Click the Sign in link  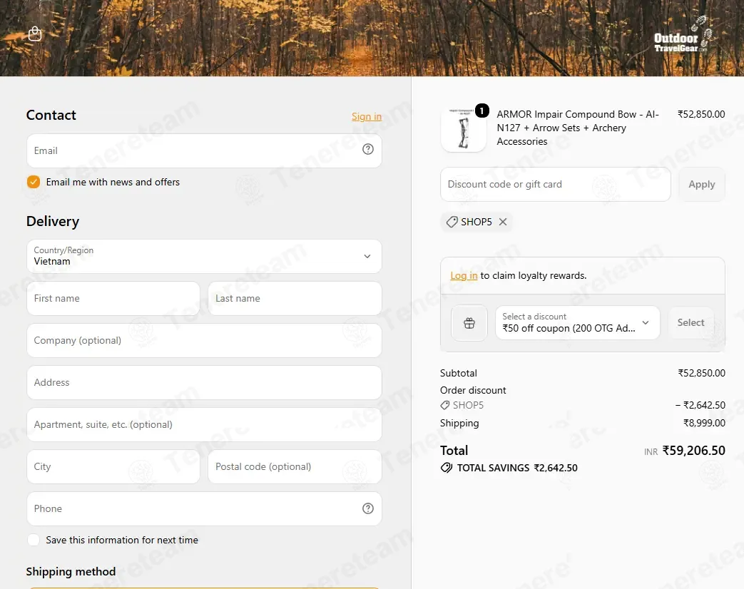[x=367, y=116]
